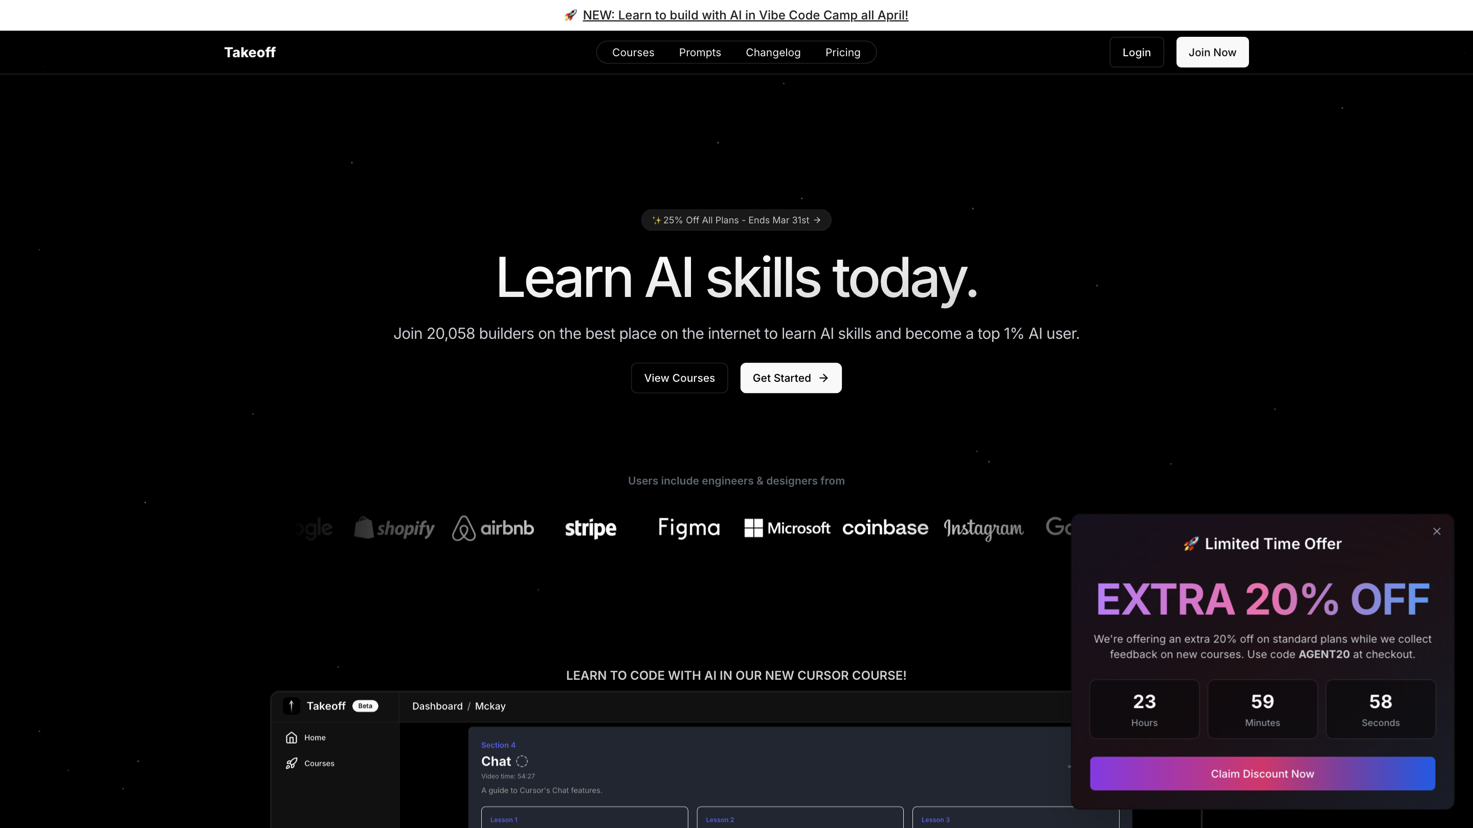Click the Takeoff logo in header

click(x=249, y=52)
